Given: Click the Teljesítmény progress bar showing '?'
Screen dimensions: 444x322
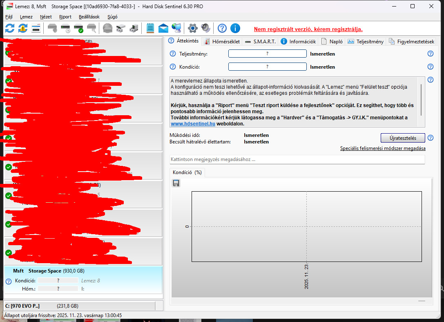Looking at the screenshot, I should pyautogui.click(x=267, y=54).
